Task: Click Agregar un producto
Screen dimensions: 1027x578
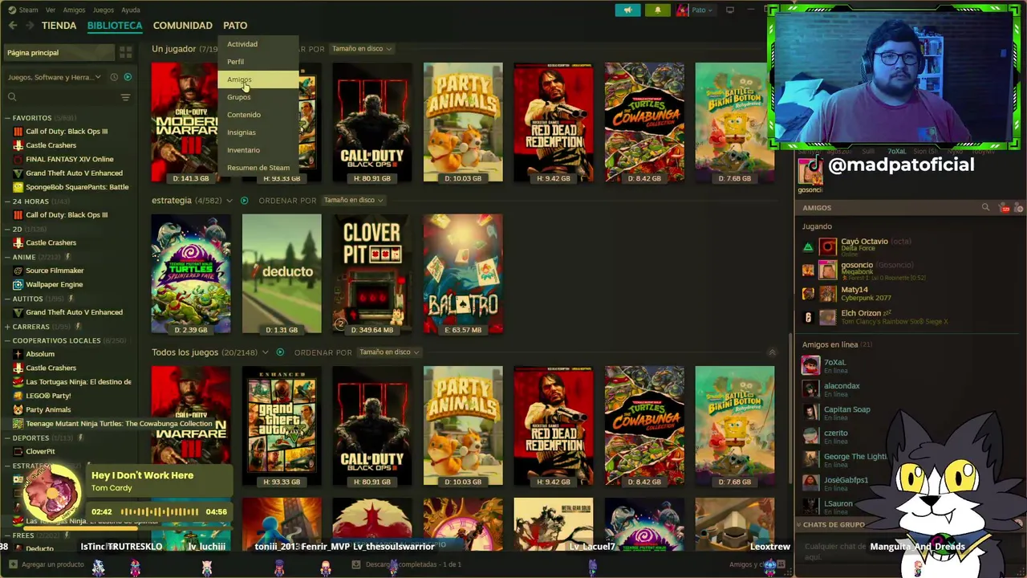Action: click(47, 564)
